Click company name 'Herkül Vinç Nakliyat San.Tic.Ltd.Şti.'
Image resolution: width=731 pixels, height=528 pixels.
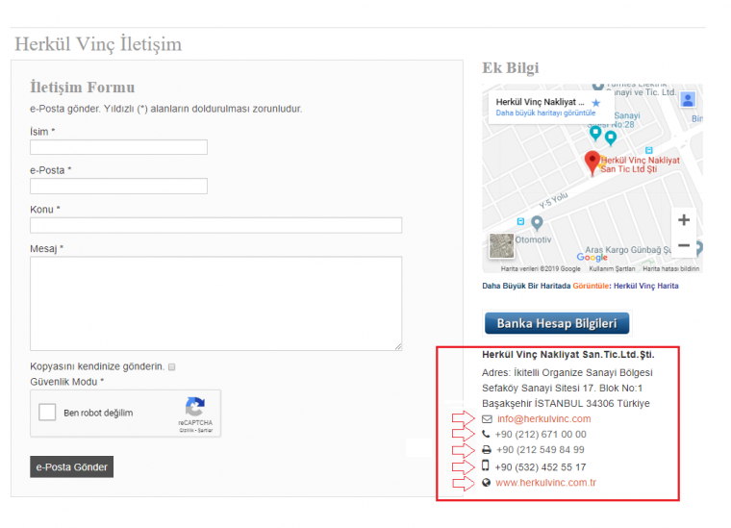(568, 355)
